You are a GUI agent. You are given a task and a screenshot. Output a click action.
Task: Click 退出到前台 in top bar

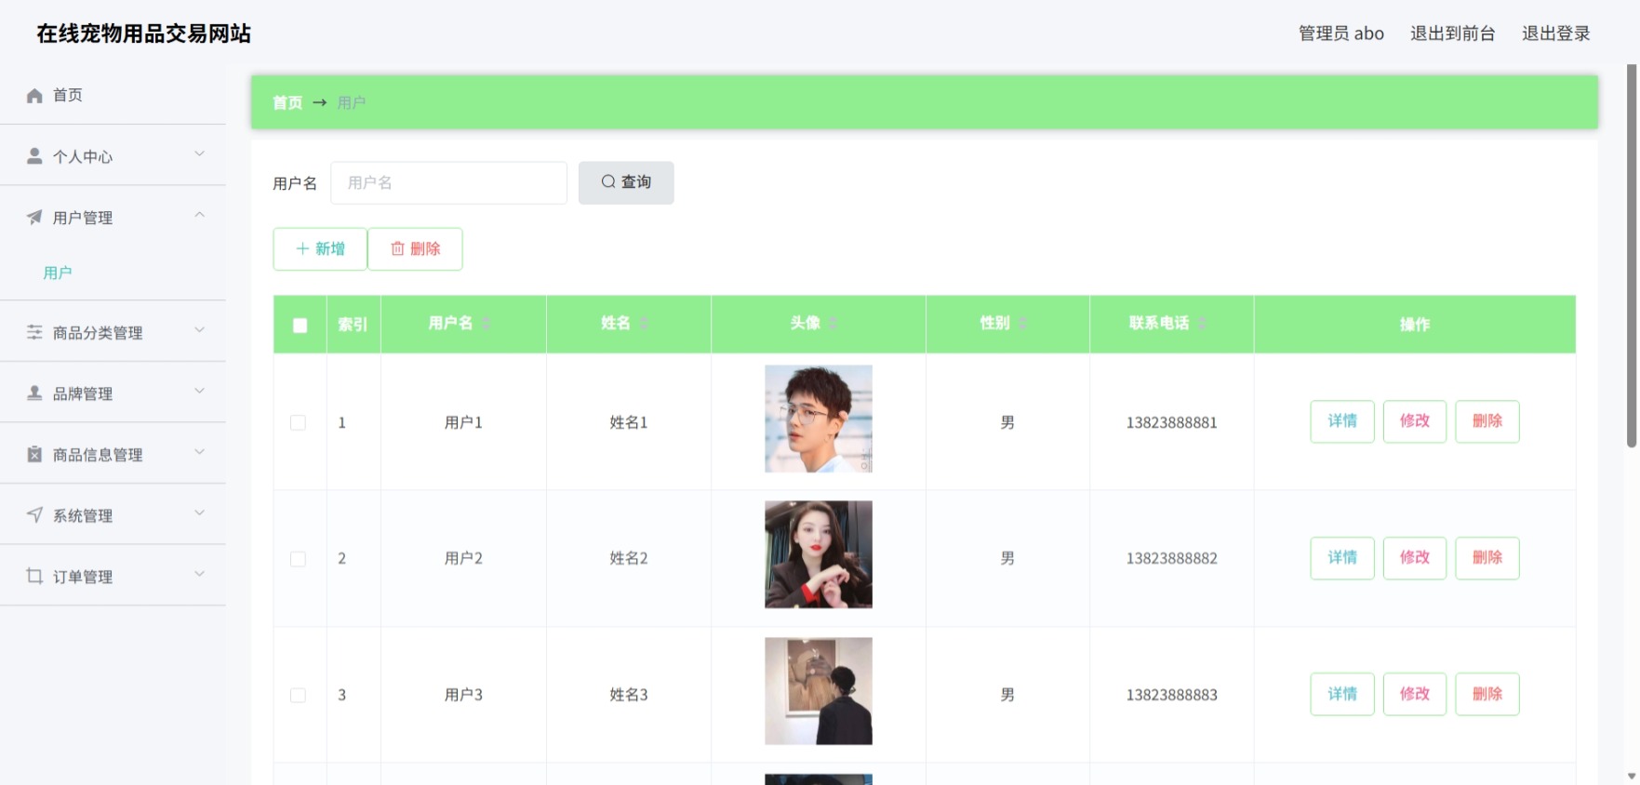[x=1452, y=33]
